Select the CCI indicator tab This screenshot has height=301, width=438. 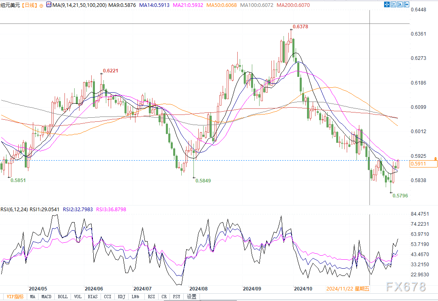107,297
